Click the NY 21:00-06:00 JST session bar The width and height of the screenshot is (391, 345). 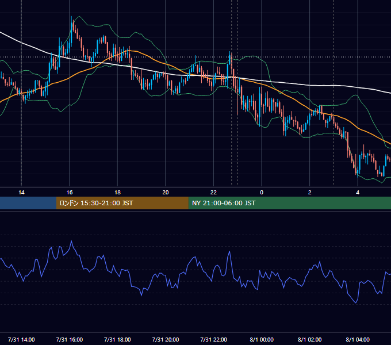pos(289,203)
